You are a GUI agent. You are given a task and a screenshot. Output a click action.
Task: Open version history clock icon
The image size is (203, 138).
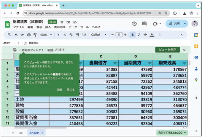pyautogui.click(x=134, y=24)
